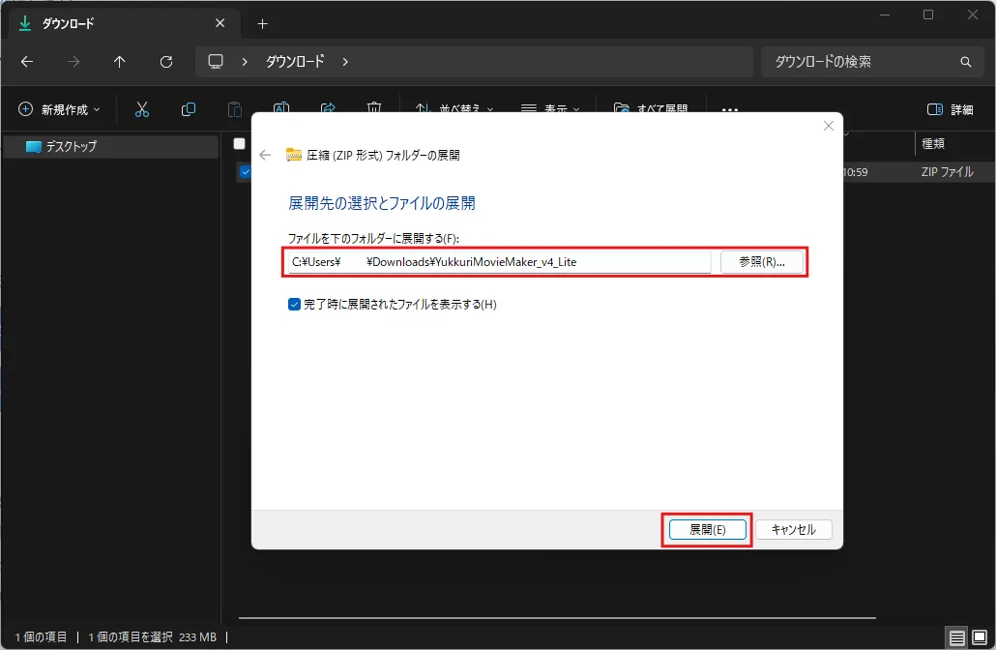Maximize the Explorer window
The image size is (996, 650).
click(x=928, y=15)
